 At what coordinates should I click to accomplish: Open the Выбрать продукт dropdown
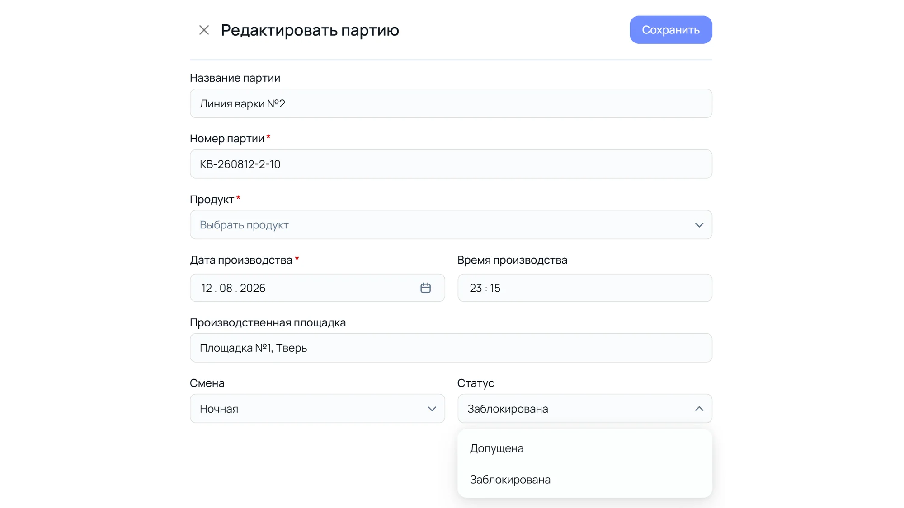coord(451,224)
